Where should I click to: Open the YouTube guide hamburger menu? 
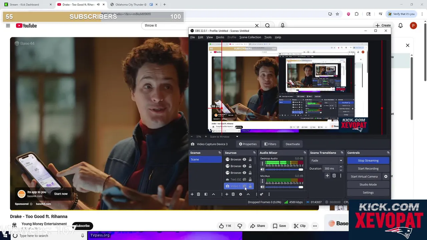click(x=8, y=26)
